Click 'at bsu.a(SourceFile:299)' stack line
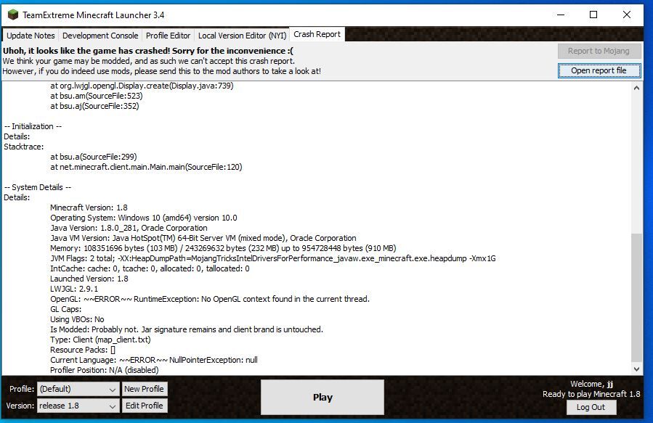 (94, 157)
